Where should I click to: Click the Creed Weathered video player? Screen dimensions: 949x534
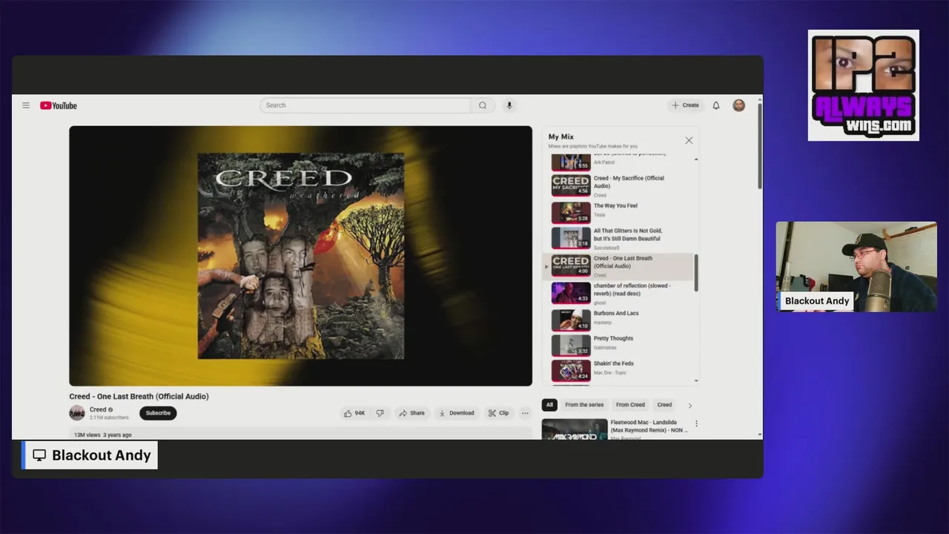pyautogui.click(x=300, y=256)
